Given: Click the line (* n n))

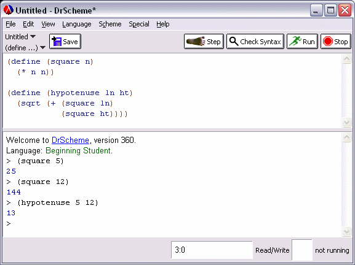Looking at the screenshot, I should [x=36, y=72].
